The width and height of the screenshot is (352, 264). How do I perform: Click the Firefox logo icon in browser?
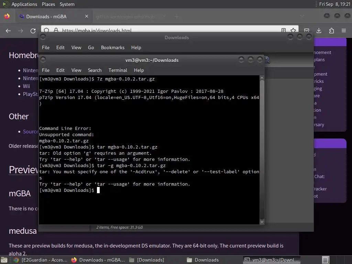point(7,16)
